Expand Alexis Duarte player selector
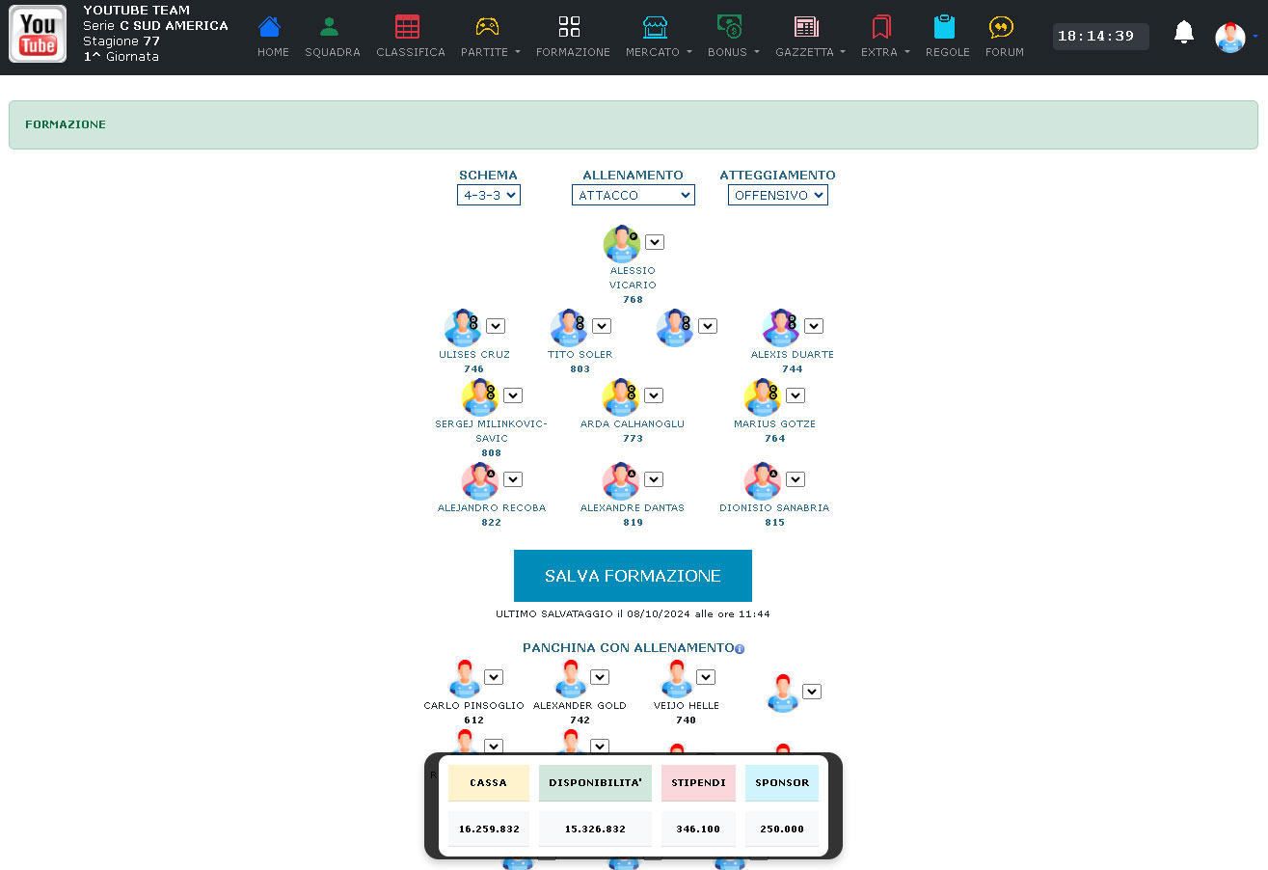 [x=814, y=326]
